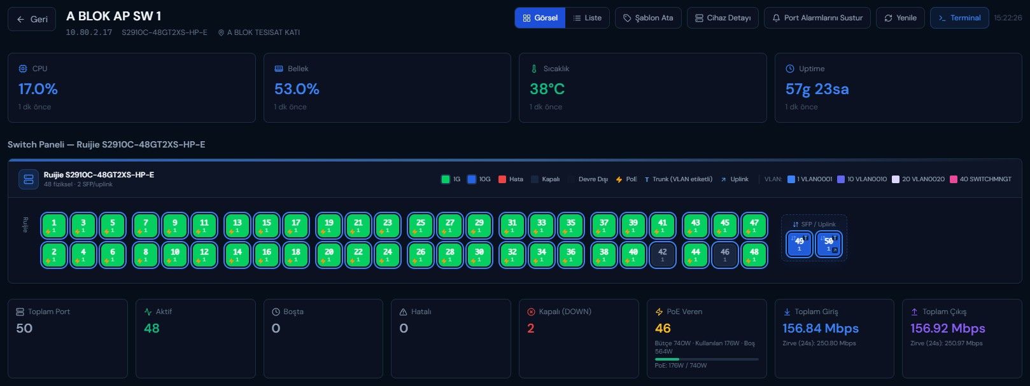This screenshot has height=386, width=1030.
Task: Click the CPU chip icon
Action: (23, 69)
